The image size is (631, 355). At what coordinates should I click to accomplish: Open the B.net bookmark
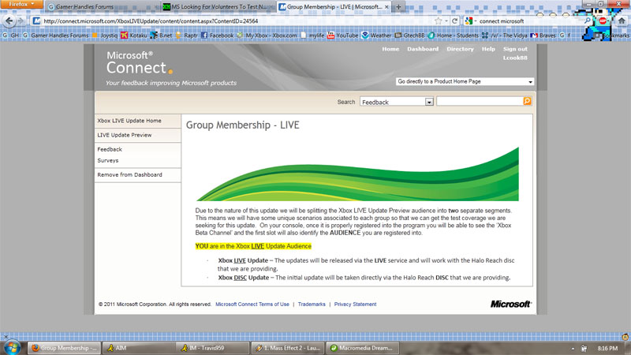pyautogui.click(x=161, y=35)
